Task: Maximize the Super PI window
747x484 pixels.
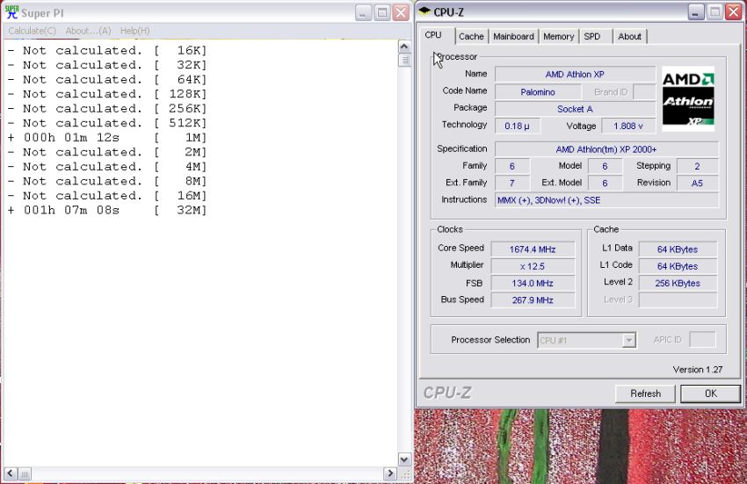Action: point(382,13)
